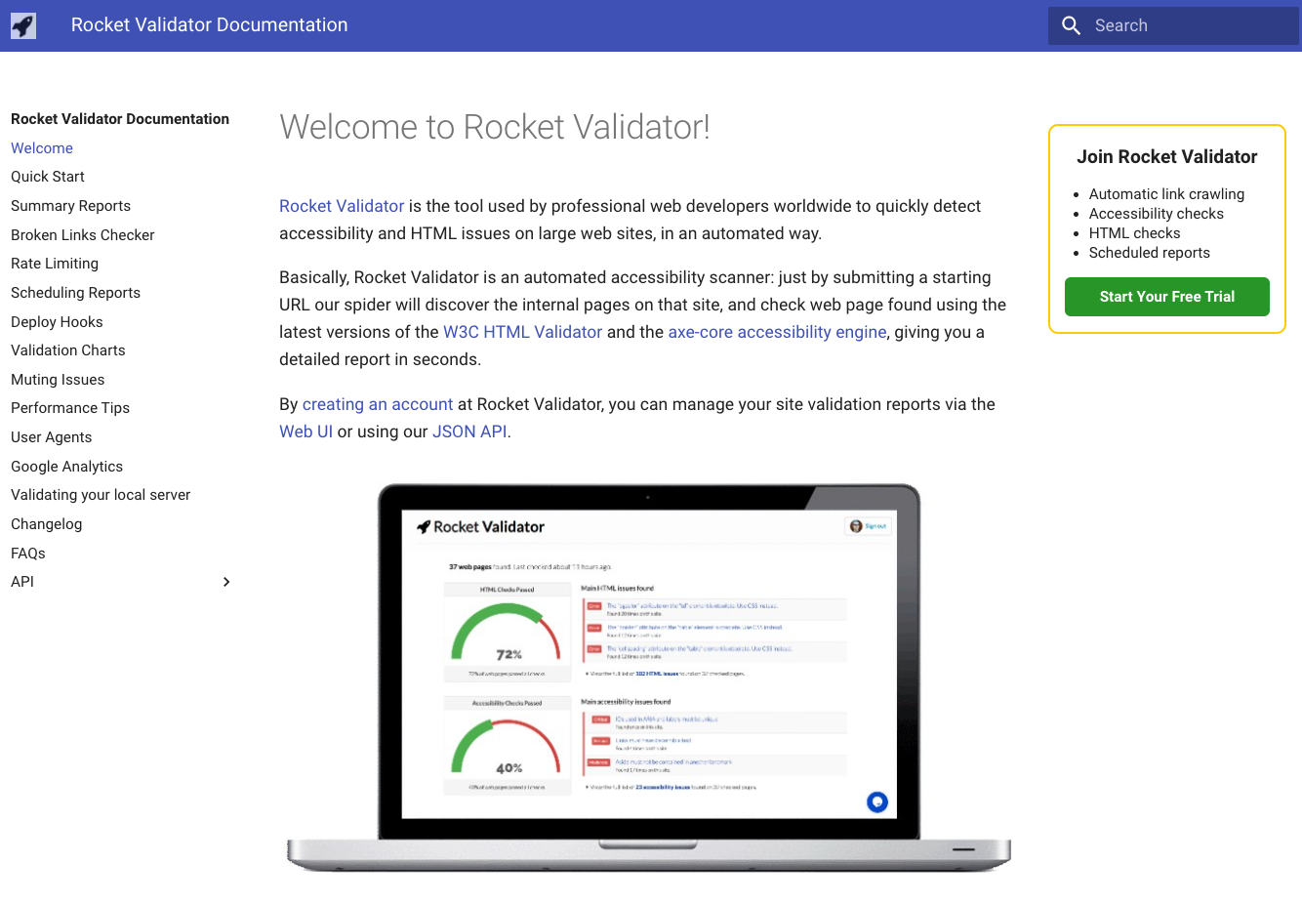
Task: Open the JSON API link
Action: click(x=469, y=431)
